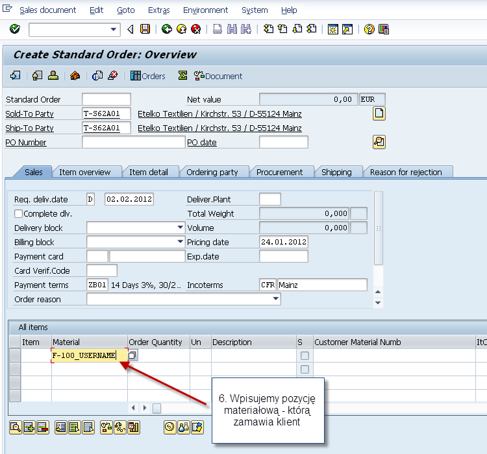Click the Req. deliv.date field 02.02.2012
The width and height of the screenshot is (487, 454).
[x=129, y=199]
